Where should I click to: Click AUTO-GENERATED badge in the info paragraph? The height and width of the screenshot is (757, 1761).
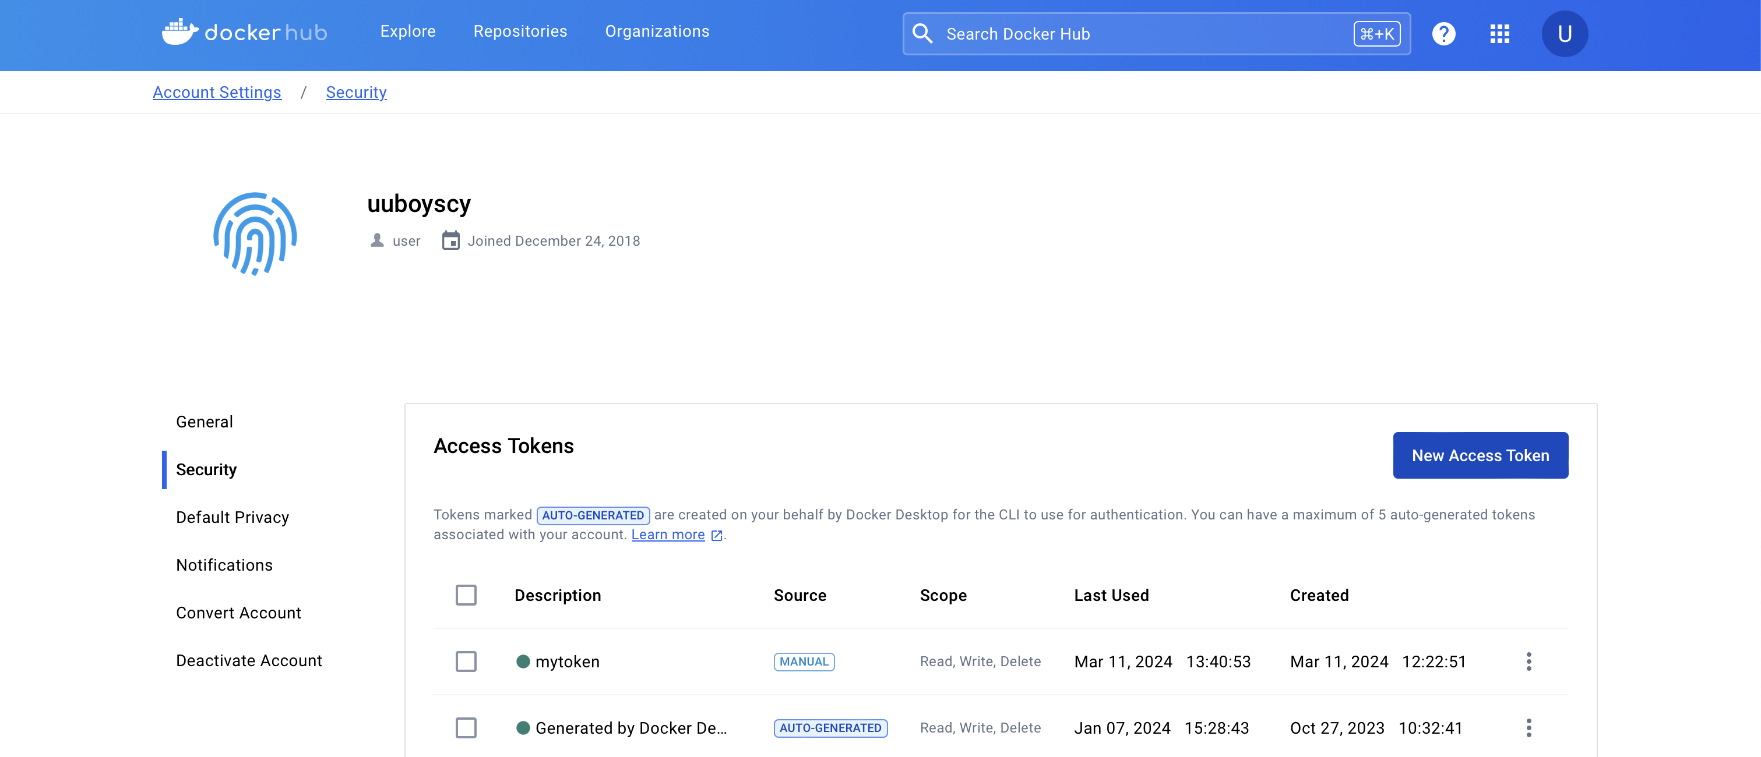coord(592,515)
